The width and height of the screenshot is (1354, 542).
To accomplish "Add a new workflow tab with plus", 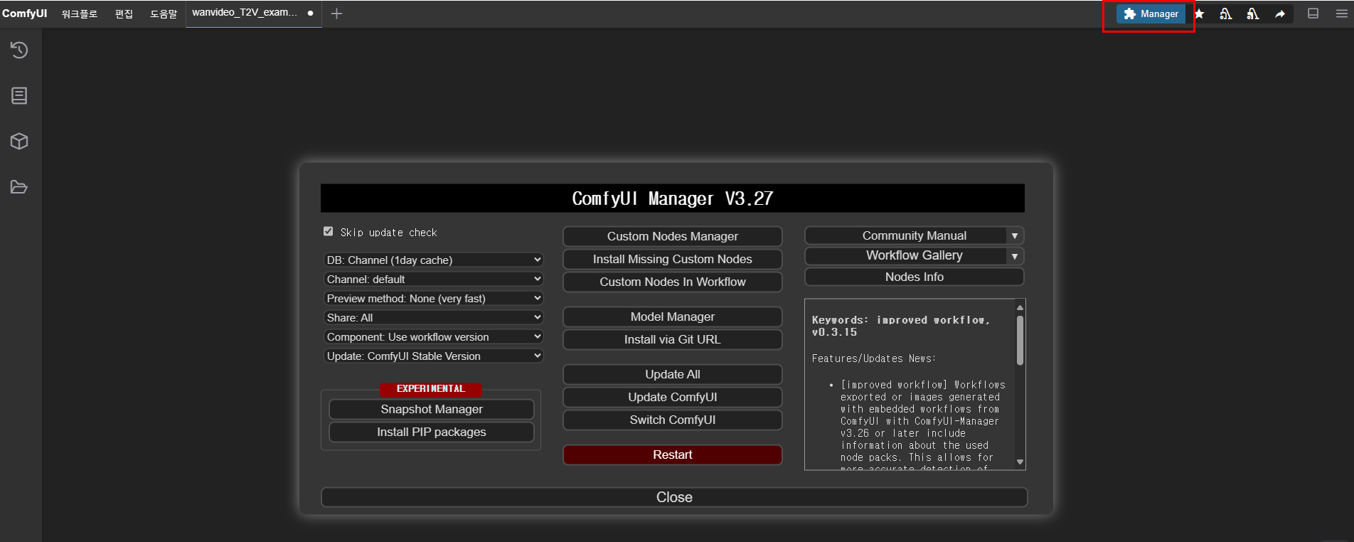I will click(337, 14).
